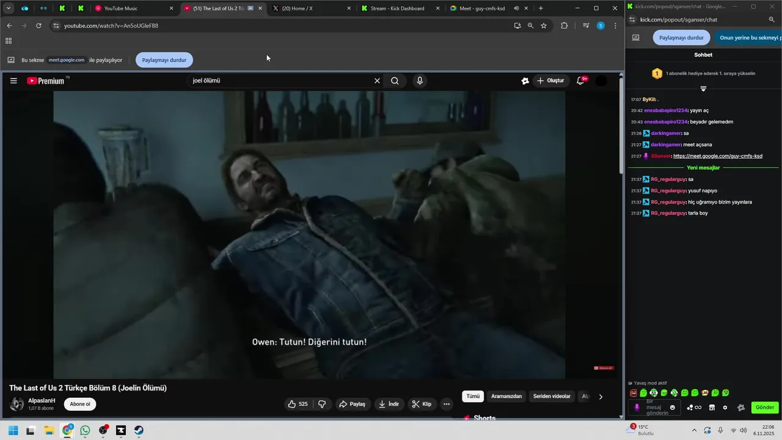Open the Chrome apps grid shortcut
782x440 pixels.
pyautogui.click(x=9, y=41)
